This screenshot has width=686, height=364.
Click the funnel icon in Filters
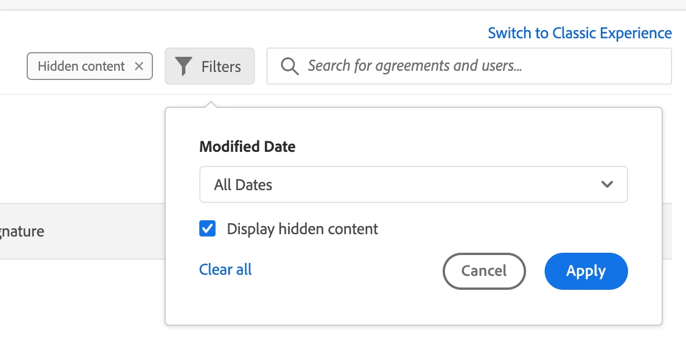(184, 66)
